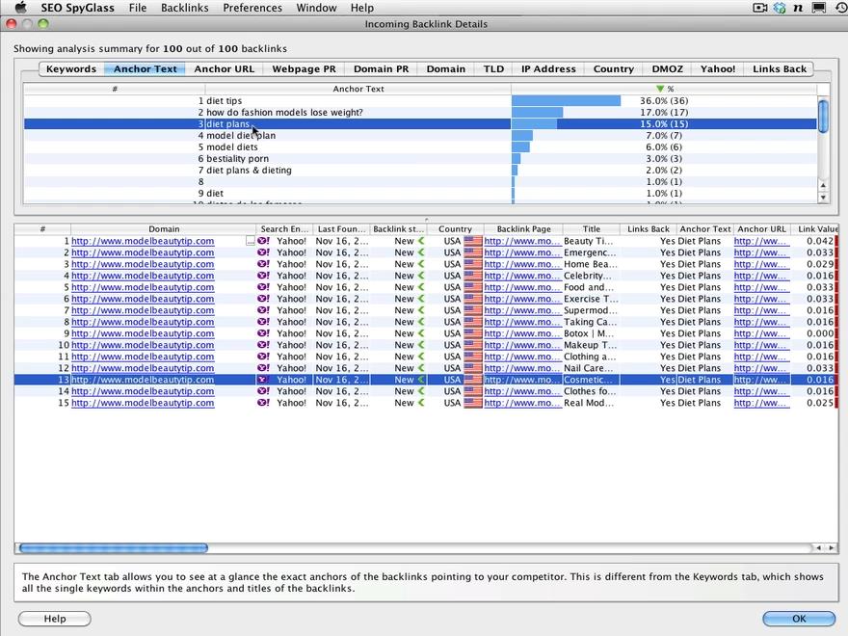Click the up arrow of anchor list scrollbar
The width and height of the screenshot is (848, 636).
[823, 185]
